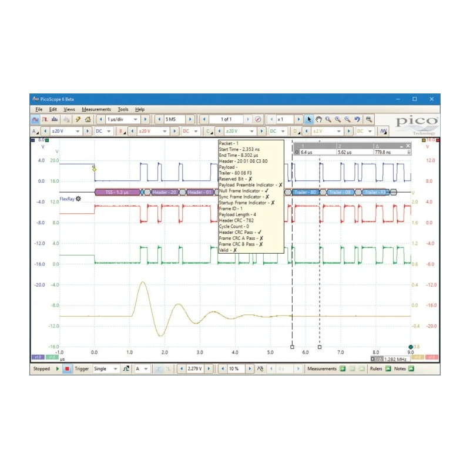Viewport: 470px width, 470px height.
Task: Open the signal generator button
Action: pos(384,131)
